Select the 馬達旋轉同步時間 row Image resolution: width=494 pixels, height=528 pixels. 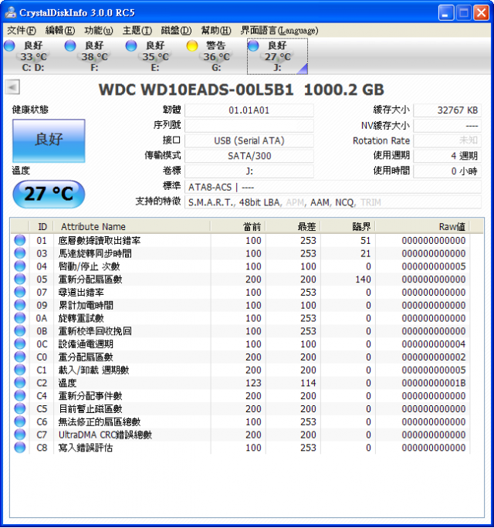click(241, 253)
